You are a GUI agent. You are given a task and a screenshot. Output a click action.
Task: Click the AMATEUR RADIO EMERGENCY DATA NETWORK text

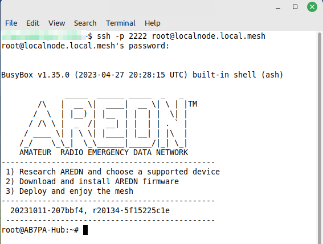coord(104,153)
